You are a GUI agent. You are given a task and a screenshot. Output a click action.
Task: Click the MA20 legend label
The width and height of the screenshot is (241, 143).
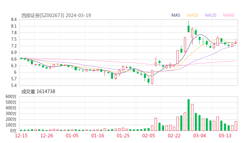[x=211, y=15]
